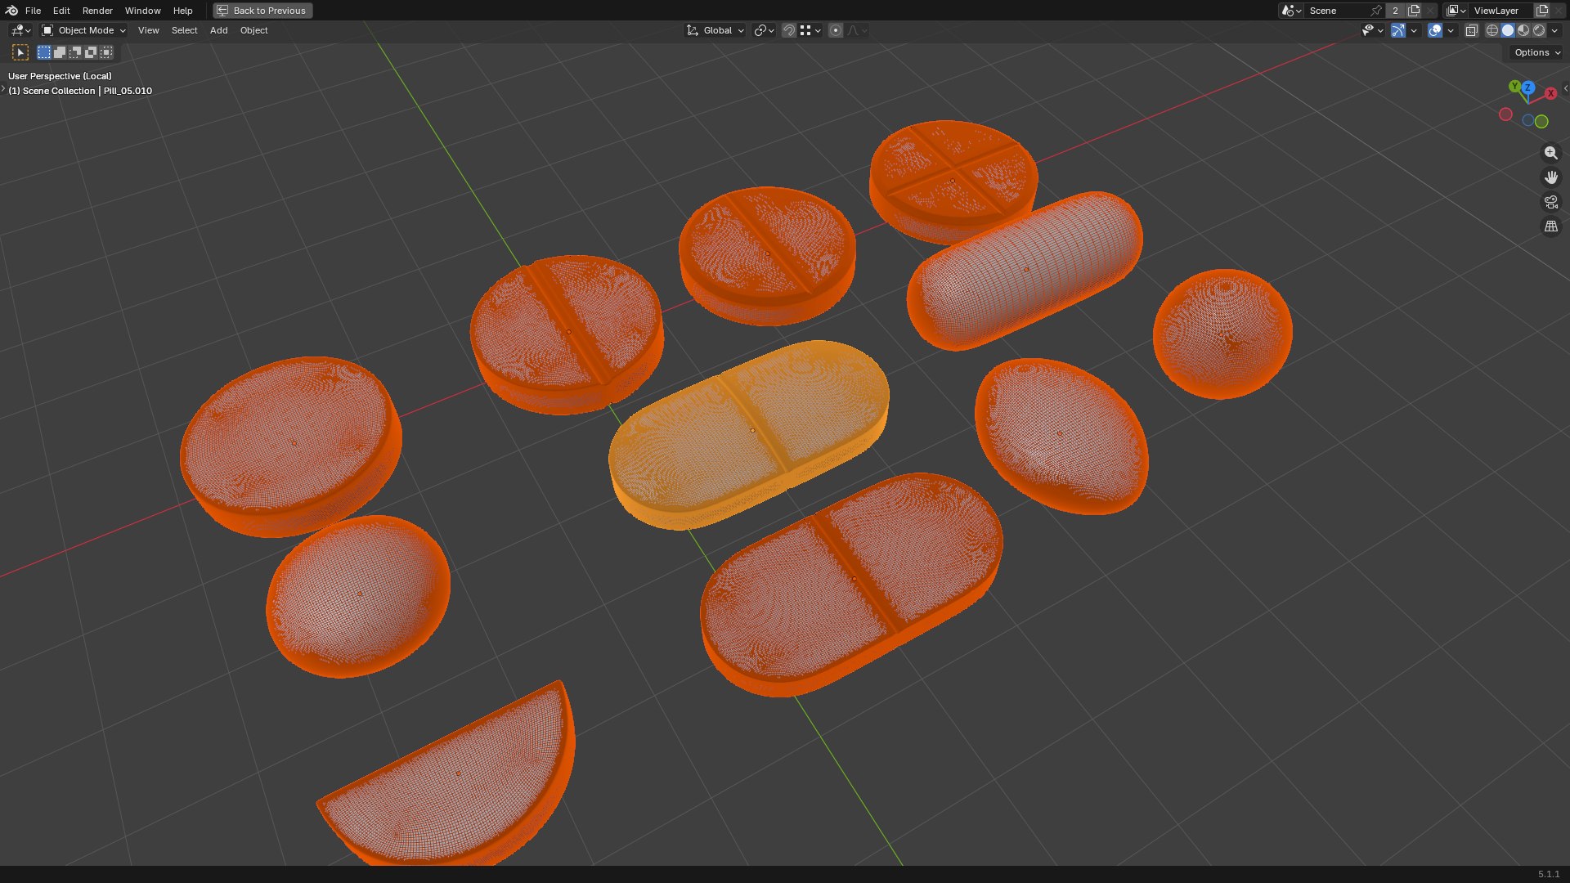Open the editor type selector dropdown
The image size is (1570, 883).
point(20,30)
